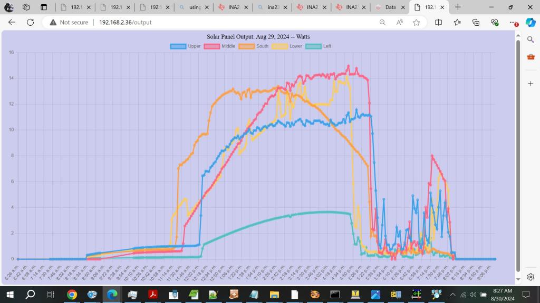Image resolution: width=540 pixels, height=303 pixels.
Task: Open the Copilot sidebar icon
Action: [531, 23]
